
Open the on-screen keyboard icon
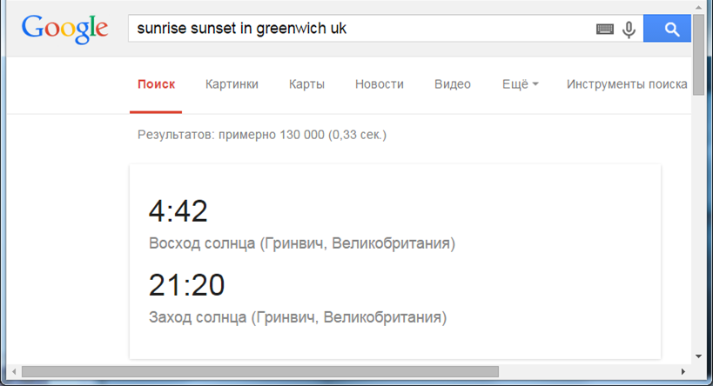(x=605, y=30)
